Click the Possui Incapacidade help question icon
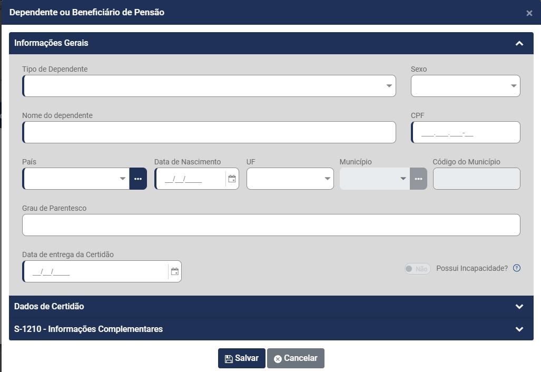 pos(516,268)
